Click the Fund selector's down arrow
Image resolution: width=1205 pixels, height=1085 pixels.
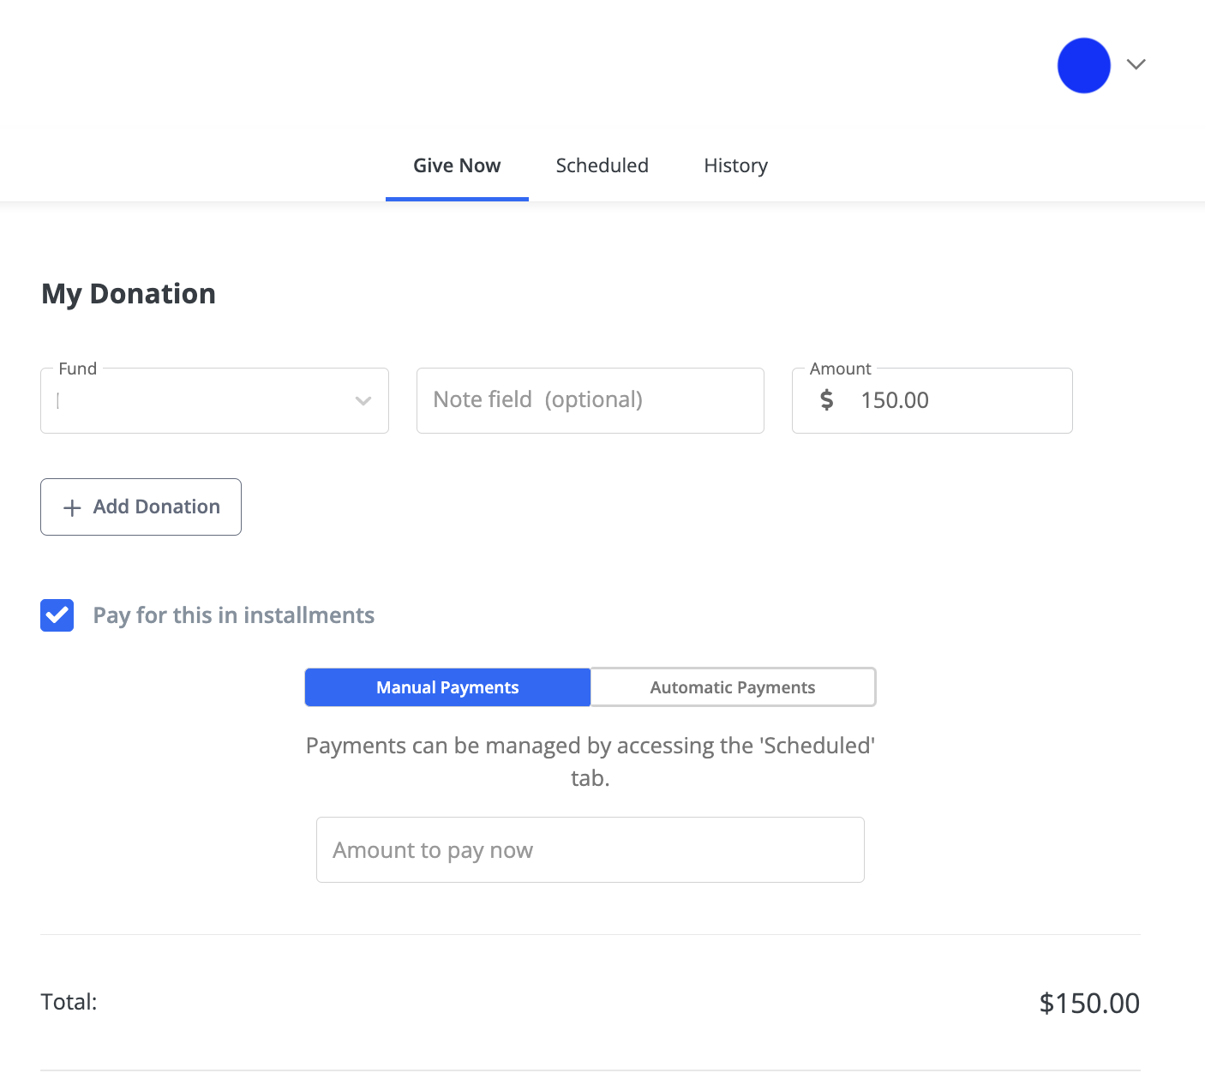click(x=363, y=400)
